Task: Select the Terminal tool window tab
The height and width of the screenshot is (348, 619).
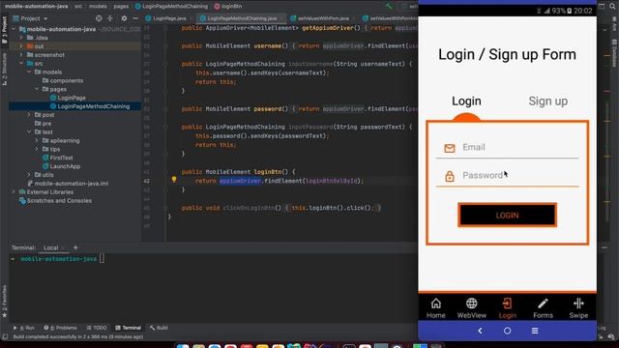Action: point(128,328)
